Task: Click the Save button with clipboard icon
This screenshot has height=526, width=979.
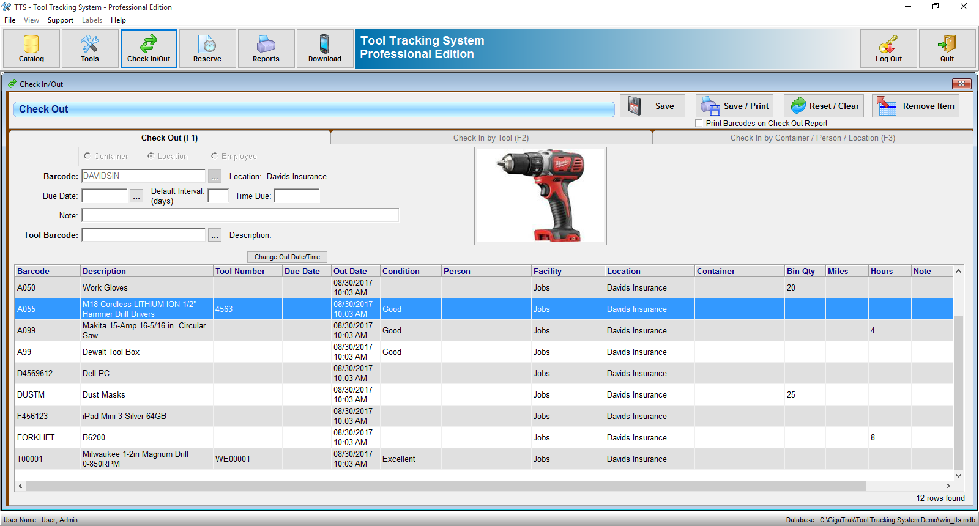Action: (x=652, y=106)
